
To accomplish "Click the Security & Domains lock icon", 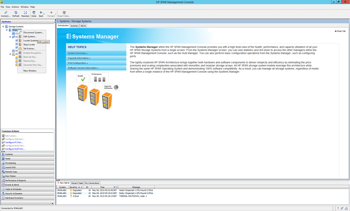I will coord(3,193).
